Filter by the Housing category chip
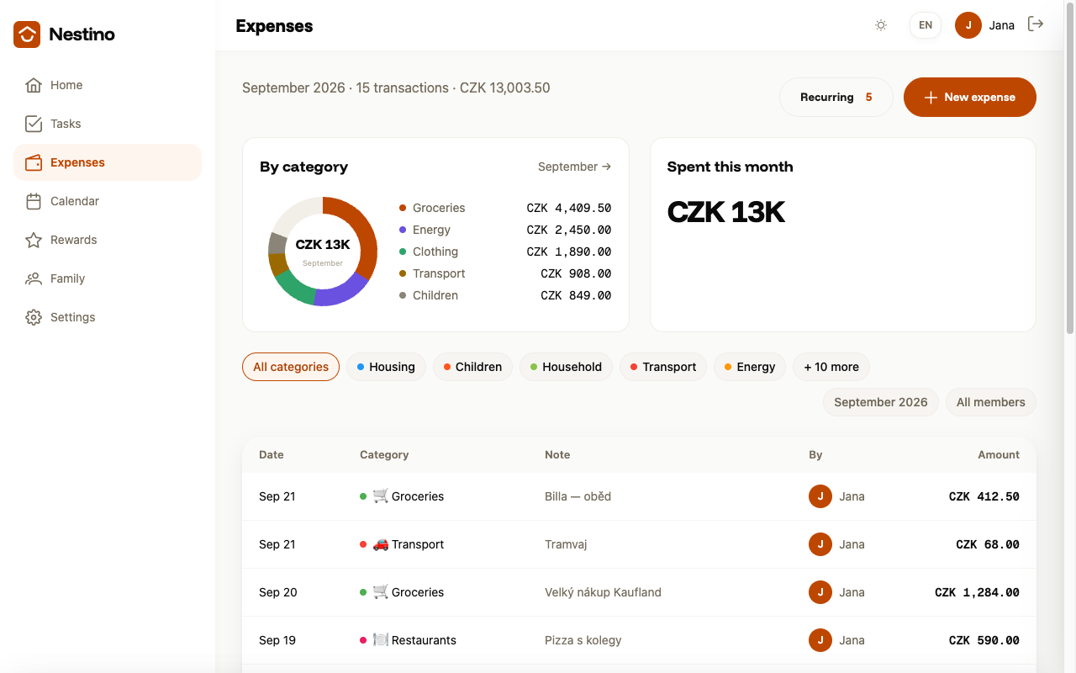The height and width of the screenshot is (673, 1076). point(387,367)
